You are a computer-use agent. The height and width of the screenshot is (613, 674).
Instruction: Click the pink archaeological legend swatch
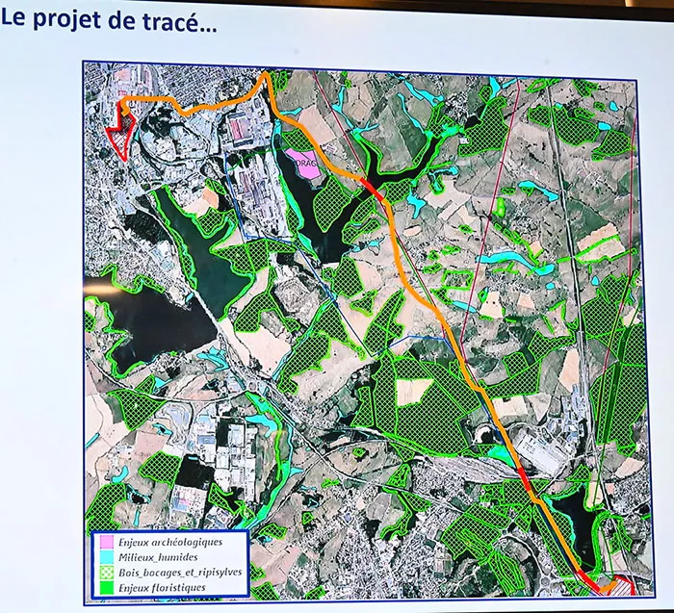click(x=107, y=542)
